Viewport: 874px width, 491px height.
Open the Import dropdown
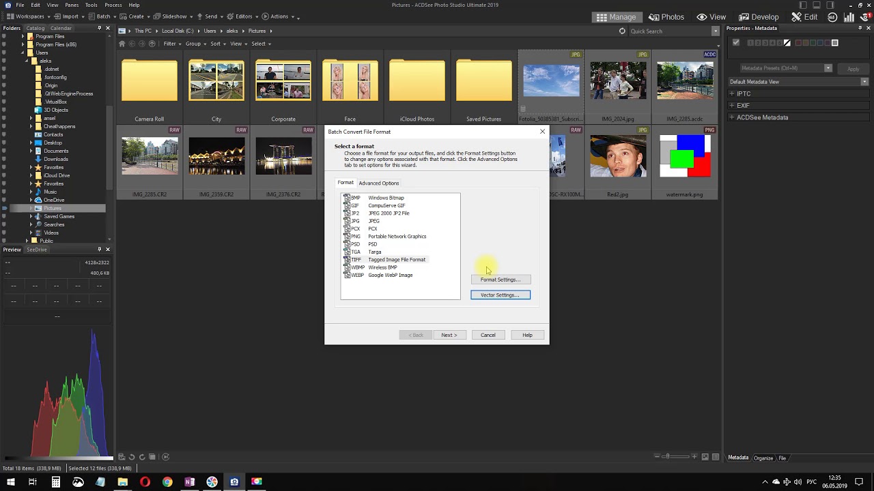(x=70, y=16)
